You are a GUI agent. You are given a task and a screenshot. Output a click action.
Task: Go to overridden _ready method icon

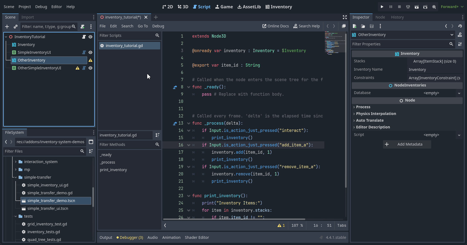[x=175, y=87]
